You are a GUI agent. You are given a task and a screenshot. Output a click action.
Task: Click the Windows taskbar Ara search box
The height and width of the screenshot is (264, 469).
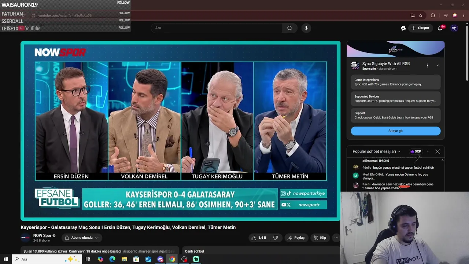(48, 259)
